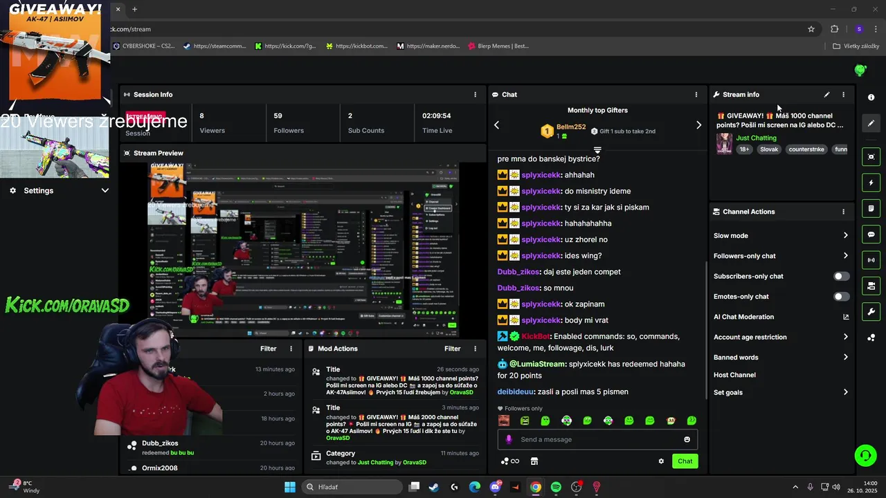886x498 pixels.
Task: Open Session Info three-dot menu
Action: [x=475, y=95]
